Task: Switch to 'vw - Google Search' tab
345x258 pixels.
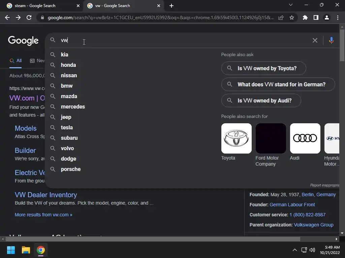Action: click(x=123, y=6)
